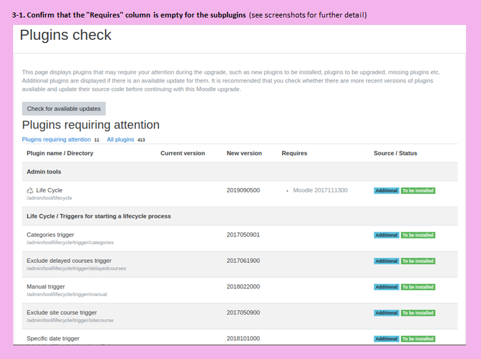Viewport: 481px width, 359px height.
Task: Click the Check for available updates button
Action: [x=64, y=109]
